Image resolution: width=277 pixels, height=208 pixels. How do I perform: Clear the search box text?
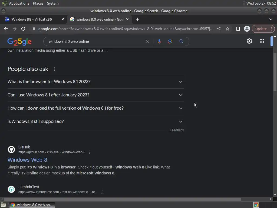(147, 41)
